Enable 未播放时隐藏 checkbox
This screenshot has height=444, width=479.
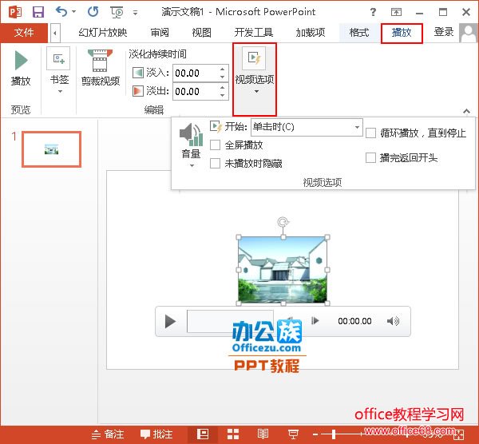pos(215,164)
